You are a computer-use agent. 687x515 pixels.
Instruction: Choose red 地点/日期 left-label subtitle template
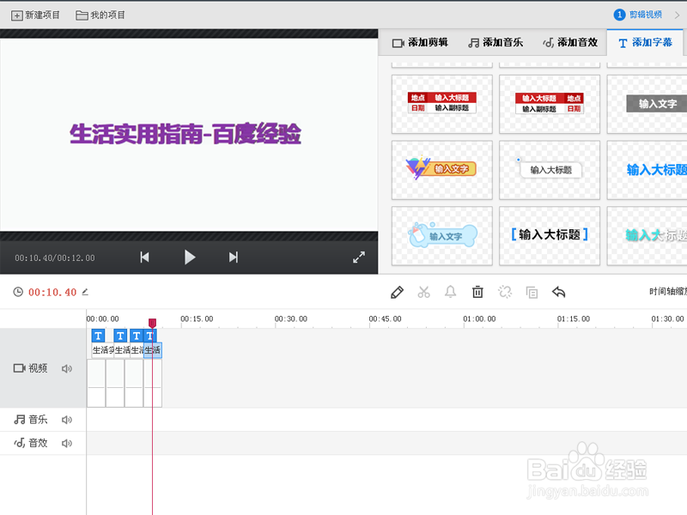pyautogui.click(x=441, y=104)
